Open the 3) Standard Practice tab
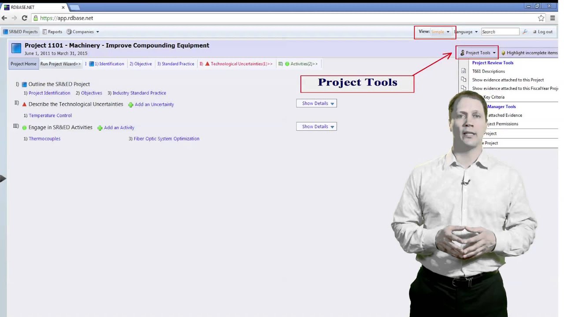 click(176, 64)
